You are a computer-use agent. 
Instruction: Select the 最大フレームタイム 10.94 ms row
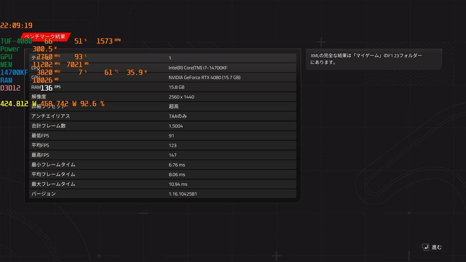click(x=162, y=184)
